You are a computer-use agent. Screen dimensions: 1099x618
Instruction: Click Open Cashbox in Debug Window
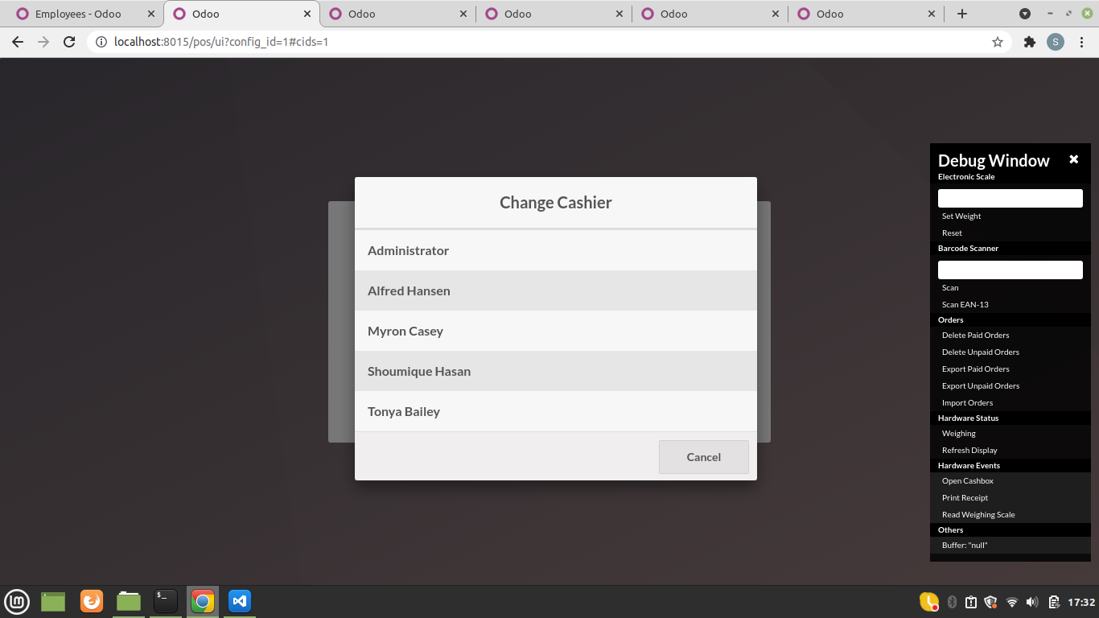coord(967,480)
